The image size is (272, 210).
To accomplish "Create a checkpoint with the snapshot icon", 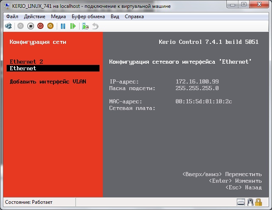I will [x=85, y=26].
